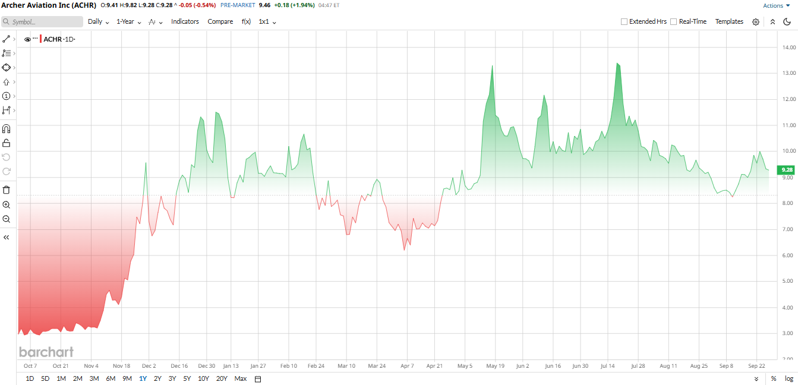
Task: Click the Archer Aviation Inc (ACHR) title
Action: [48, 5]
